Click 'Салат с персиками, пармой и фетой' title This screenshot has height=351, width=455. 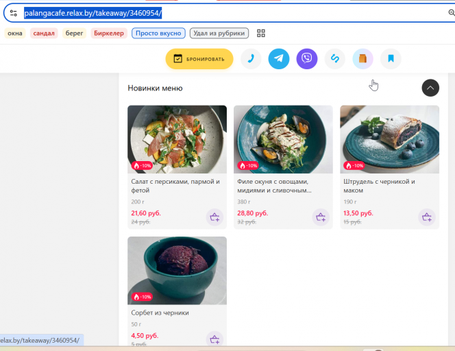175,186
